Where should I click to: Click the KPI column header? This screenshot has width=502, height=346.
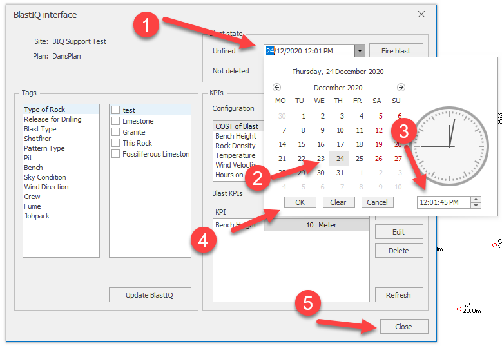238,212
